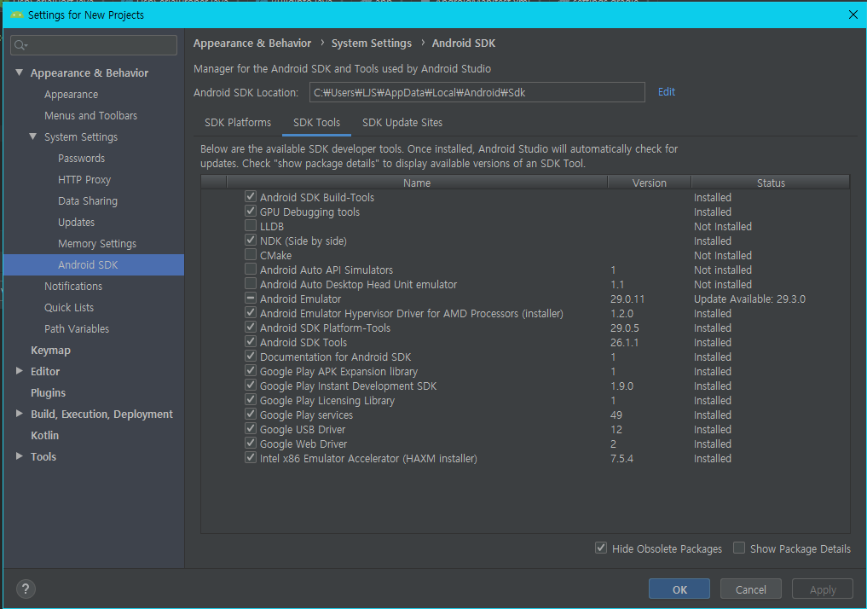Uncheck NDK (Side by side) checkbox
The height and width of the screenshot is (609, 867).
click(x=251, y=240)
